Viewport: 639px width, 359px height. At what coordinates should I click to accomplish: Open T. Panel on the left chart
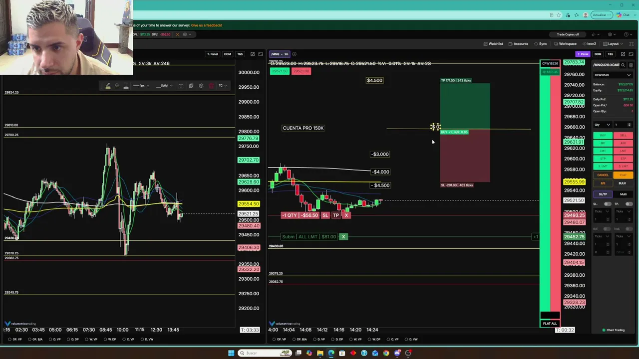pos(213,54)
